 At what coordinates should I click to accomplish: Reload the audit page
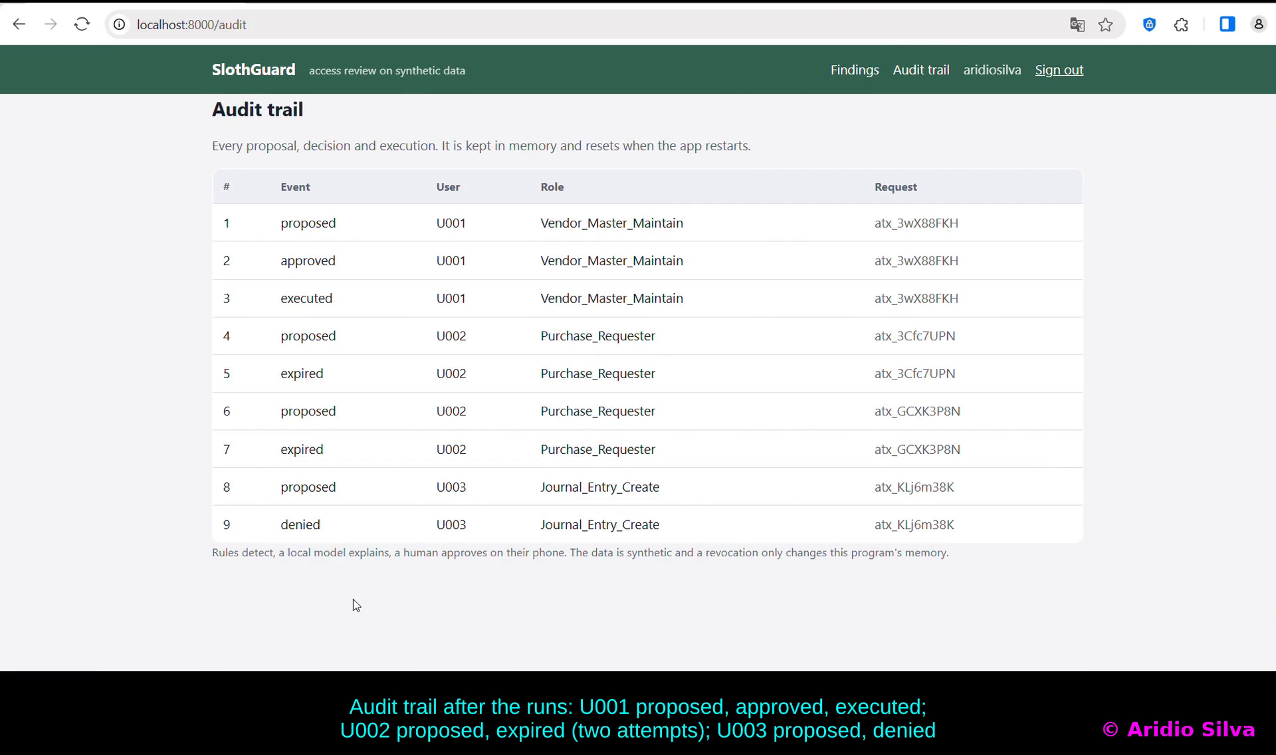pyautogui.click(x=82, y=25)
